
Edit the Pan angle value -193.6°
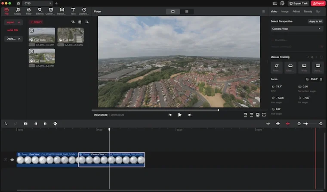pyautogui.click(x=280, y=98)
